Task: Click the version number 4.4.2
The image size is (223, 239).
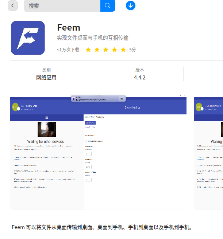Action: point(140,78)
